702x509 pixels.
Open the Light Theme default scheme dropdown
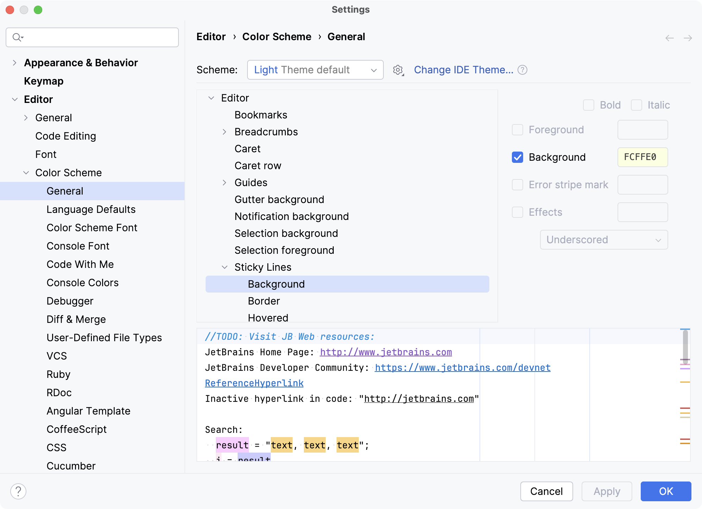point(315,70)
